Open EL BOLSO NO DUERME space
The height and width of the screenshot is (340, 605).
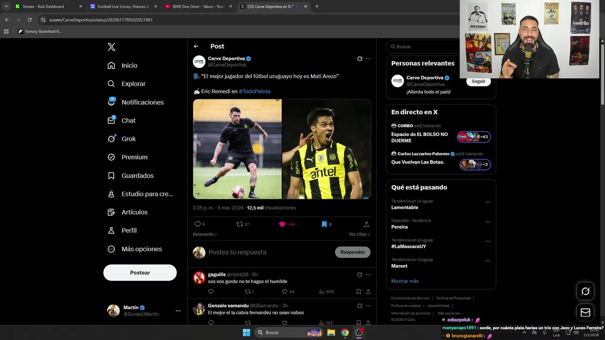click(441, 134)
